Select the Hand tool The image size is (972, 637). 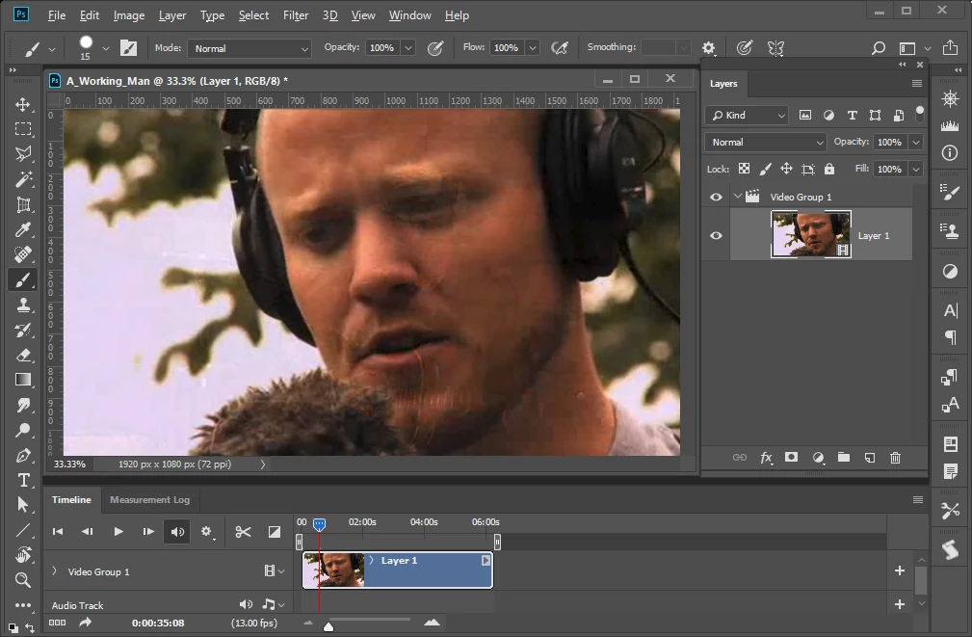coord(23,554)
